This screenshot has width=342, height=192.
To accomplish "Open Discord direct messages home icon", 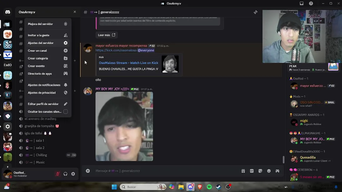I will 8,12.
